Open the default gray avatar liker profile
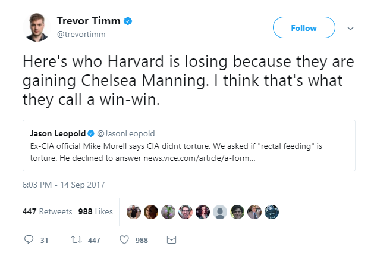 point(219,212)
